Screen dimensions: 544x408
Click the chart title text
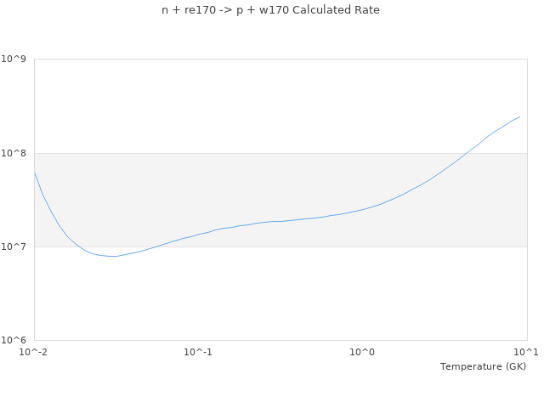point(270,10)
